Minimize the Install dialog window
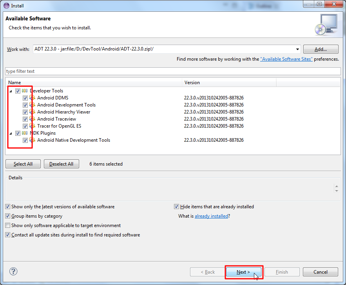 [309, 4]
